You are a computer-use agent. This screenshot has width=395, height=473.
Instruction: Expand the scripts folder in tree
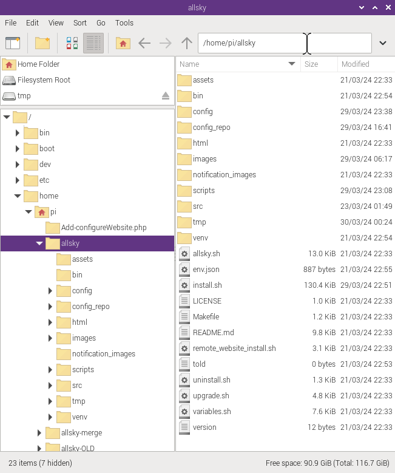coord(50,370)
